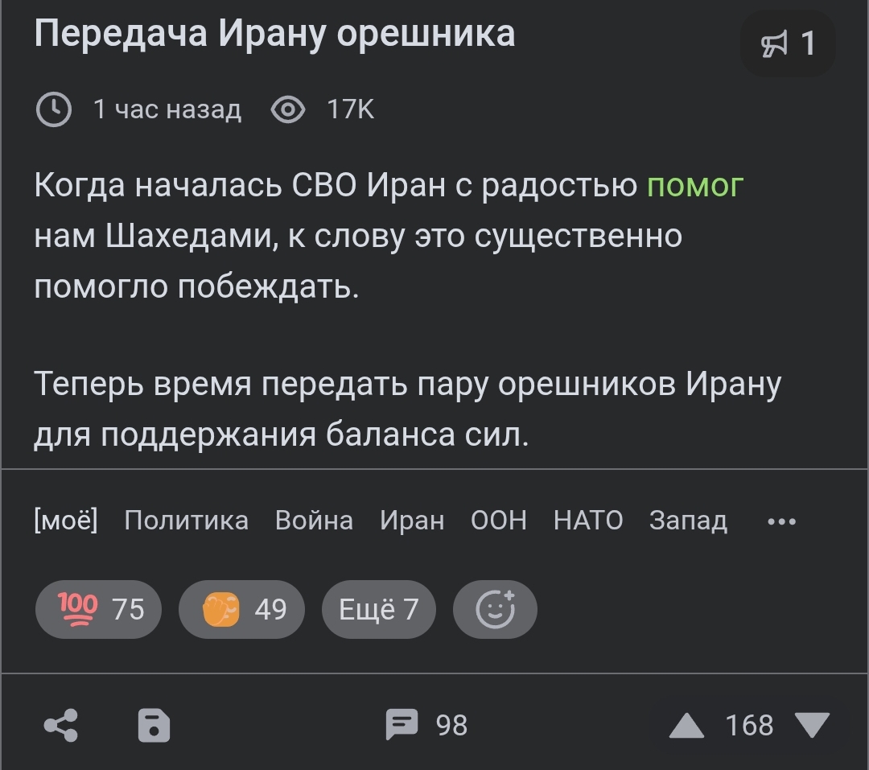The height and width of the screenshot is (770, 869).
Task: Save the post with the floppy disk icon
Action: pyautogui.click(x=154, y=725)
